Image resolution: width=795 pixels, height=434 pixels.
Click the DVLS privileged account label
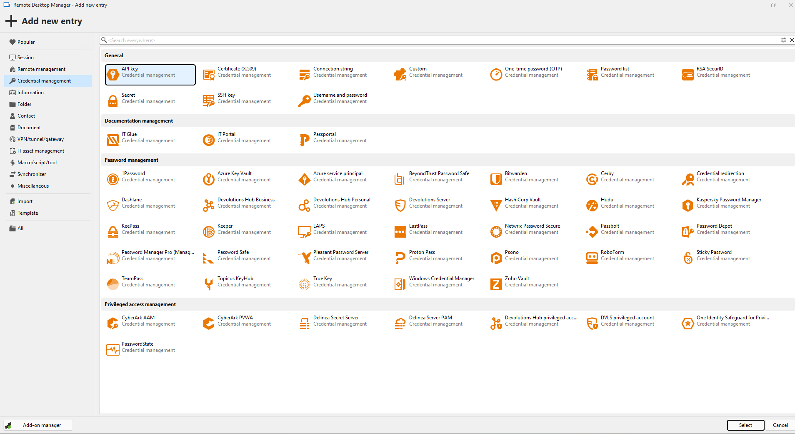[627, 318]
